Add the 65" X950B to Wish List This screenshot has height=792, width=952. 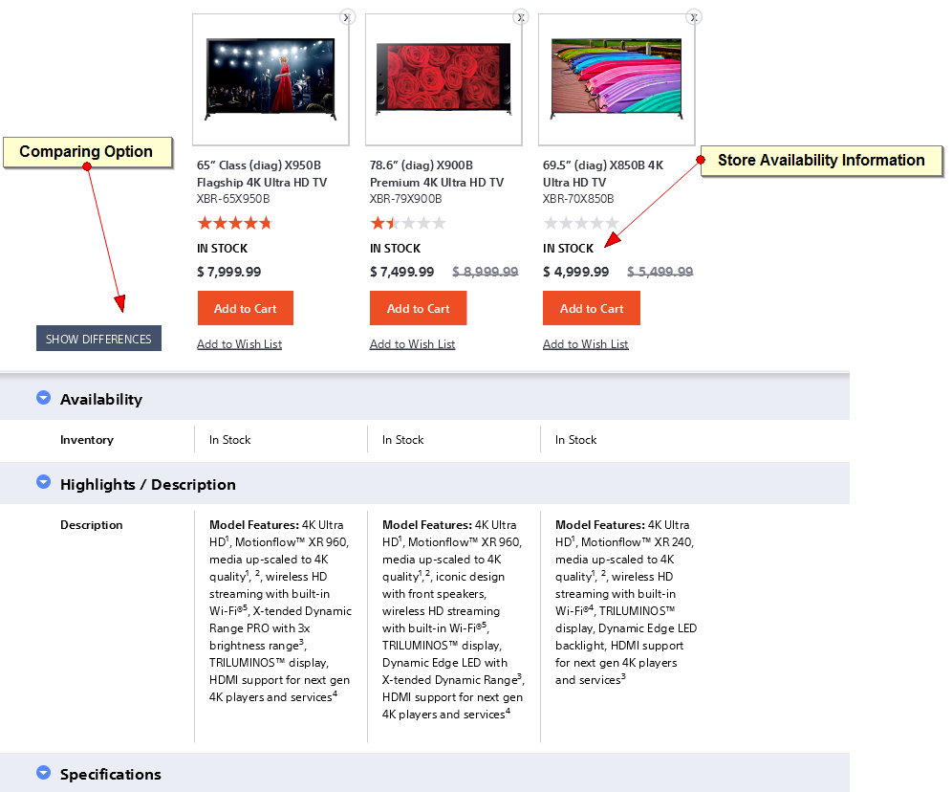[239, 344]
